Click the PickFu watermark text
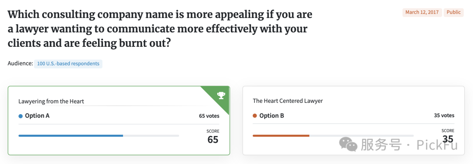This screenshot has height=164, width=473. click(x=437, y=145)
